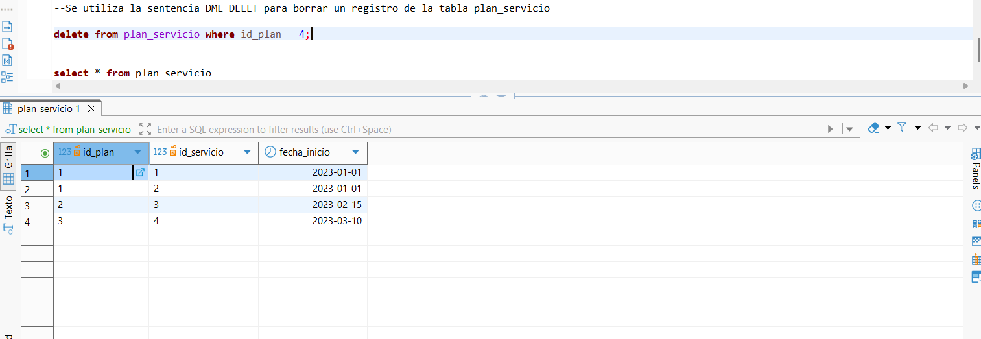Open the cell value editor icon in first row
981x339 pixels.
coord(140,172)
